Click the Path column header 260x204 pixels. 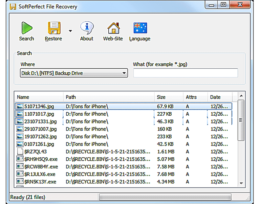(x=108, y=97)
